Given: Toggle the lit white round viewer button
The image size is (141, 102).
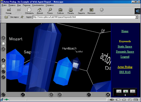Looking at the screenshot, I should coord(3,43).
